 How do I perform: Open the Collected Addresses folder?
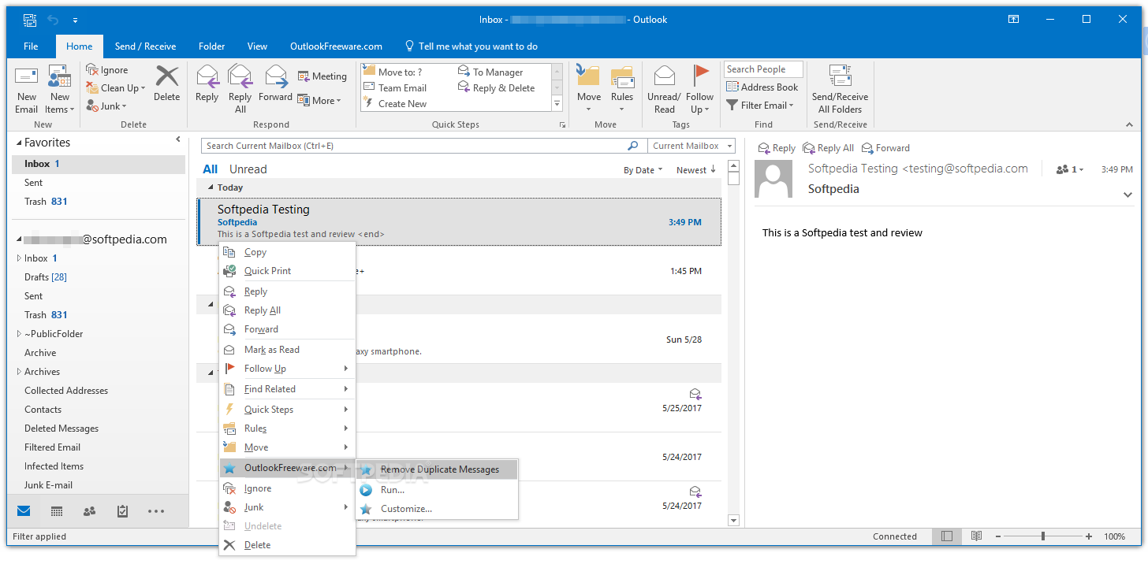66,391
